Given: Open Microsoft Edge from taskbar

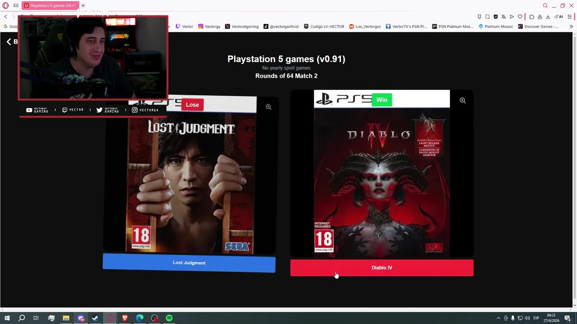Looking at the screenshot, I should pyautogui.click(x=140, y=318).
